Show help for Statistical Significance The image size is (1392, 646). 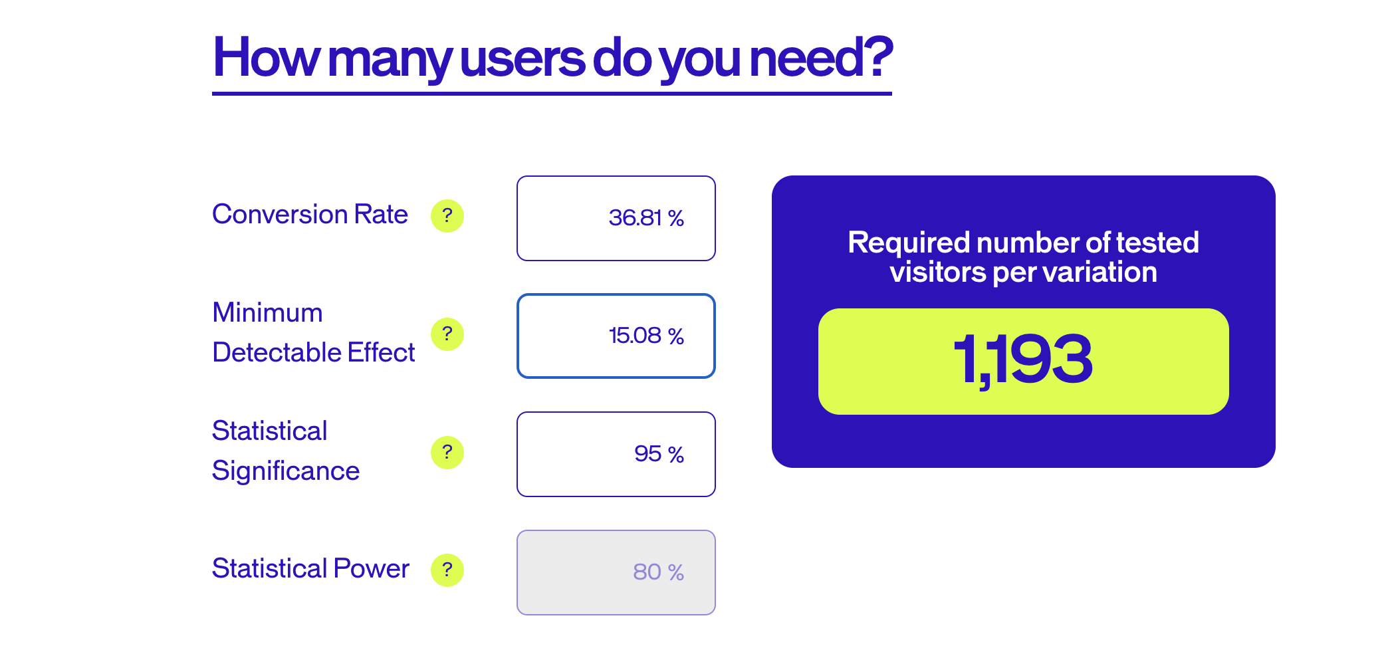pos(447,453)
